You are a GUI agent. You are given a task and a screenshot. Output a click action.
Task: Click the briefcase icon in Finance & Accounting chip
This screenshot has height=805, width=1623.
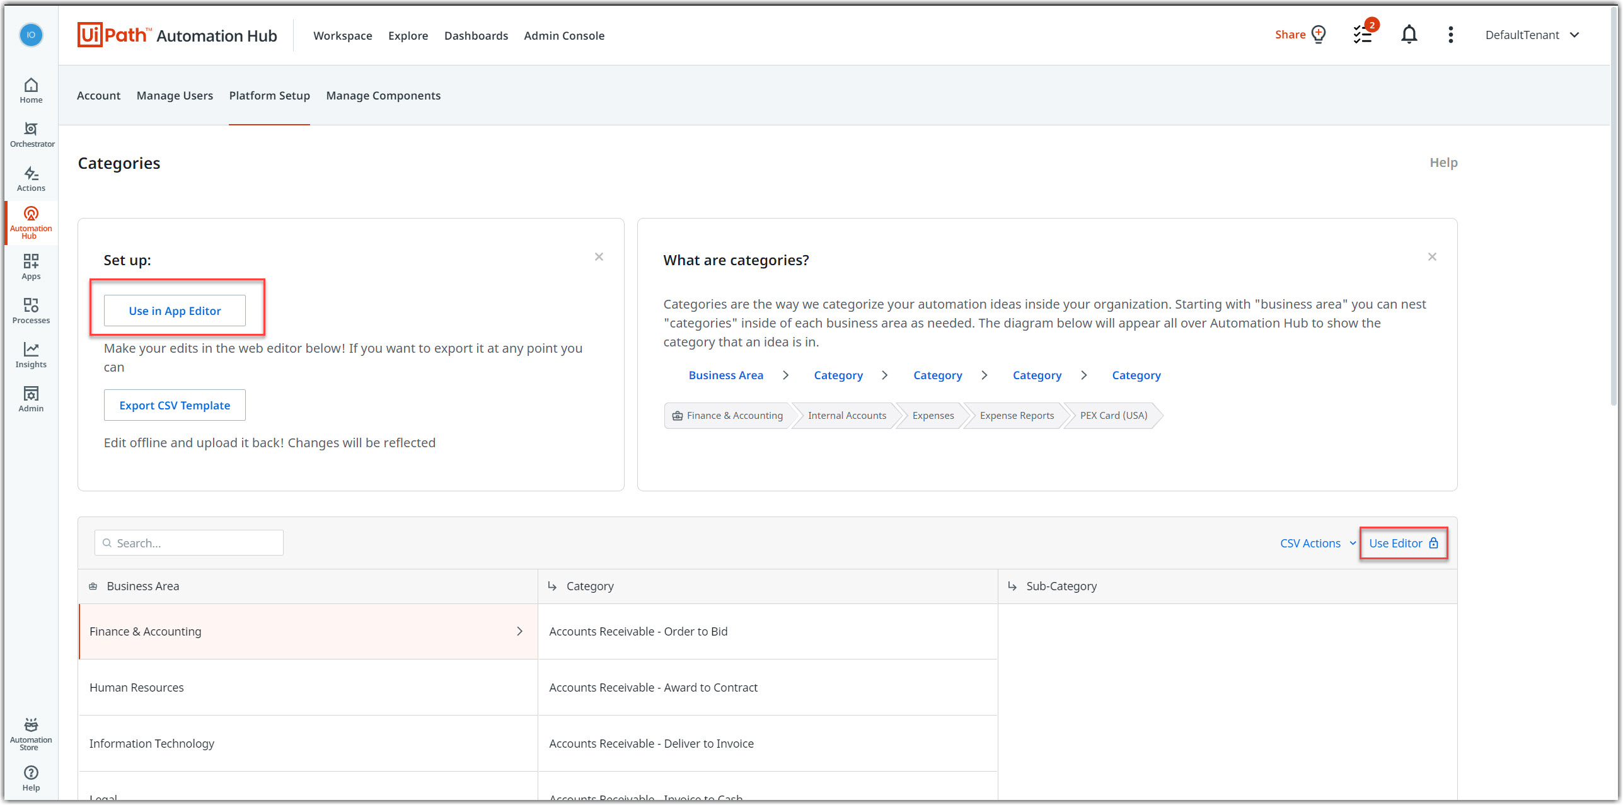(678, 416)
